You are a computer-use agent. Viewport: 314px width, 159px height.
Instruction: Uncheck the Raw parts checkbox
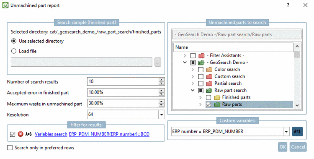tap(208, 104)
